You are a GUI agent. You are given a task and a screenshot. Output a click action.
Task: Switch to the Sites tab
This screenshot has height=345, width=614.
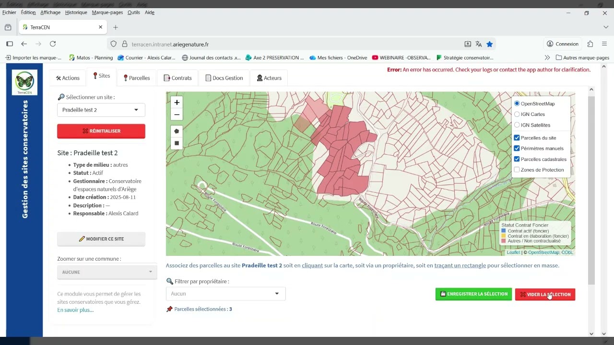102,77
